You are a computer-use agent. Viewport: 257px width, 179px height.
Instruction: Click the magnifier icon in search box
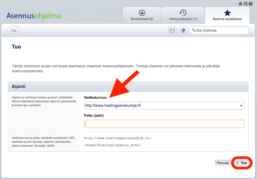coord(194,30)
